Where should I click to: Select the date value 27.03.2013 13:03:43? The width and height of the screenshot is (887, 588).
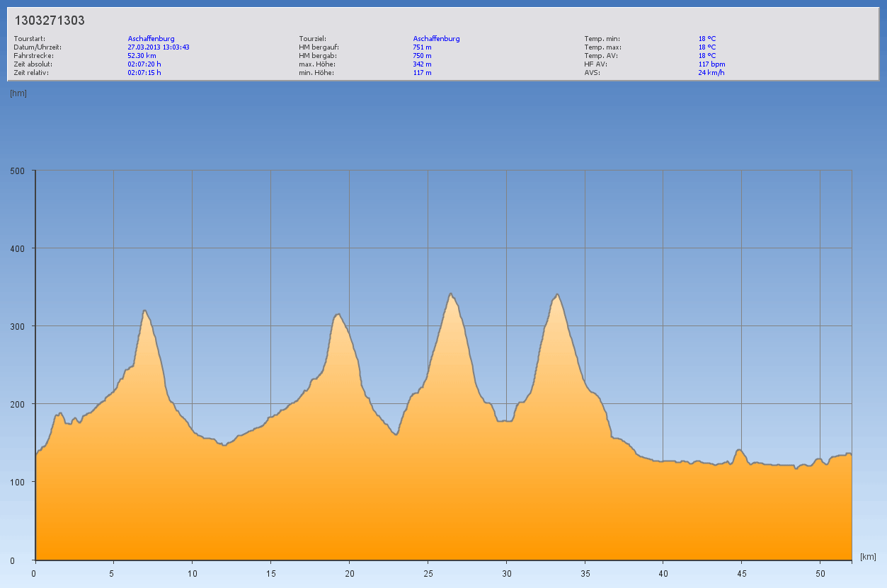[159, 47]
